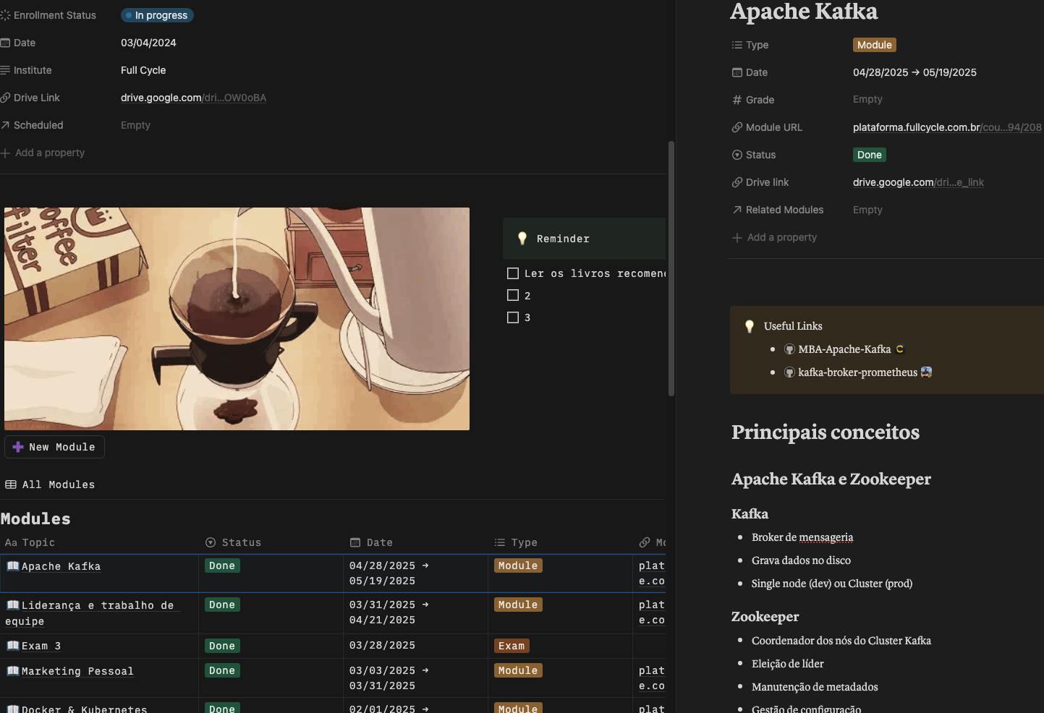Open the Exam type tag in table

pos(512,646)
